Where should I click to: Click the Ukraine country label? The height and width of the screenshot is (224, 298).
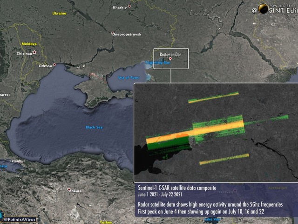pyautogui.click(x=59, y=14)
